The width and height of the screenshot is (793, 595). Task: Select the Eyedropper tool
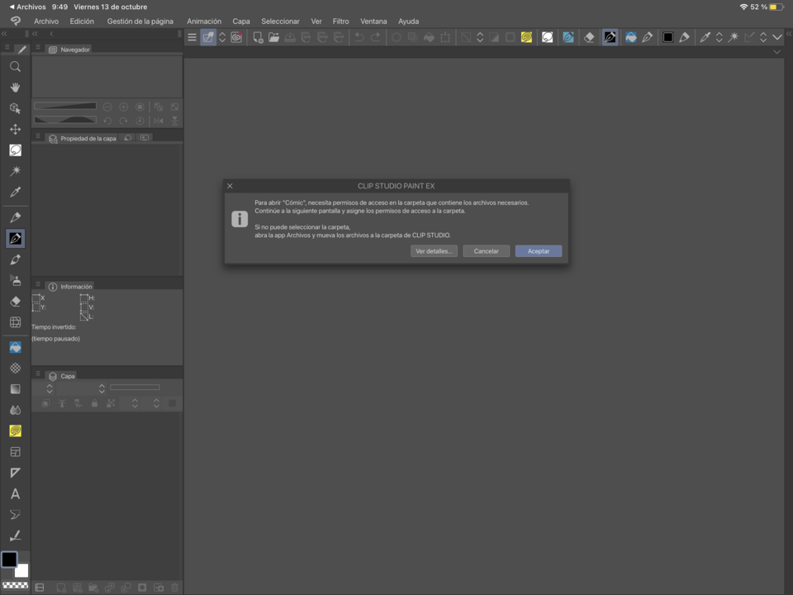coord(15,192)
